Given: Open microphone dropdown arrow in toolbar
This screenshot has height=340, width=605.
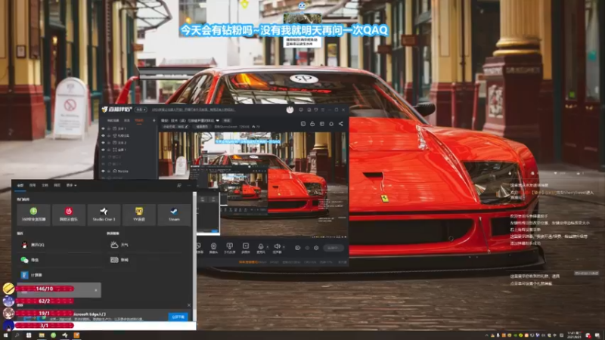Looking at the screenshot, I should [268, 247].
